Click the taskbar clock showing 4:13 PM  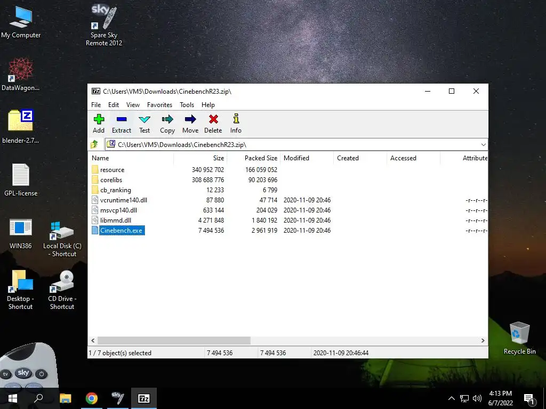pyautogui.click(x=500, y=398)
